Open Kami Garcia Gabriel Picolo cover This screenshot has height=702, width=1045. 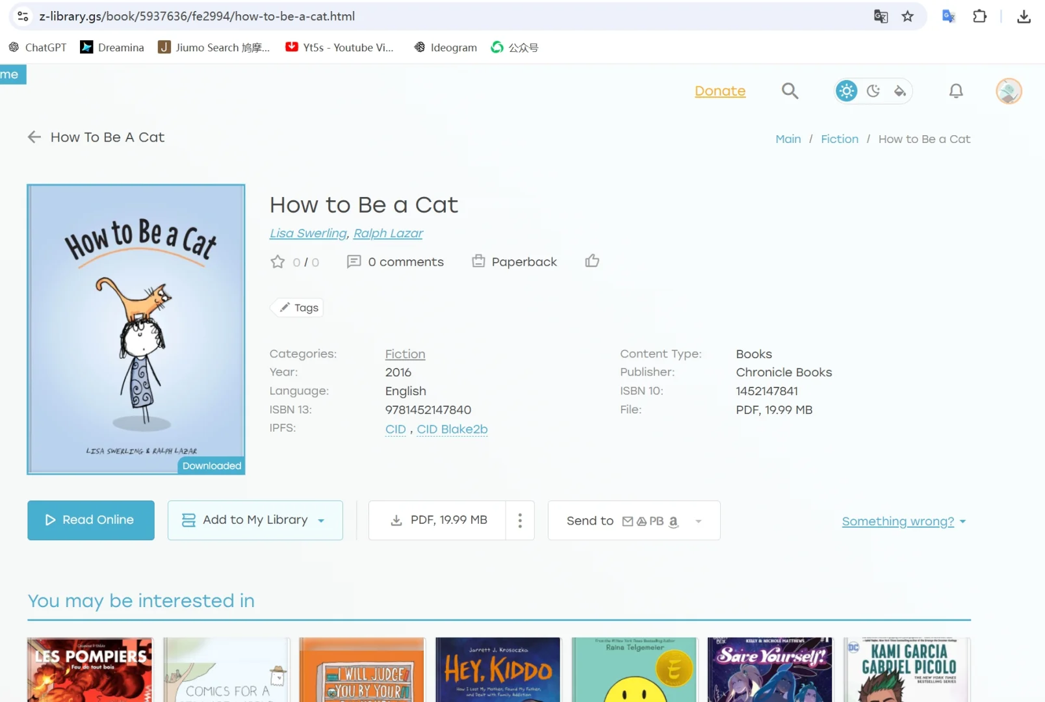click(x=907, y=669)
